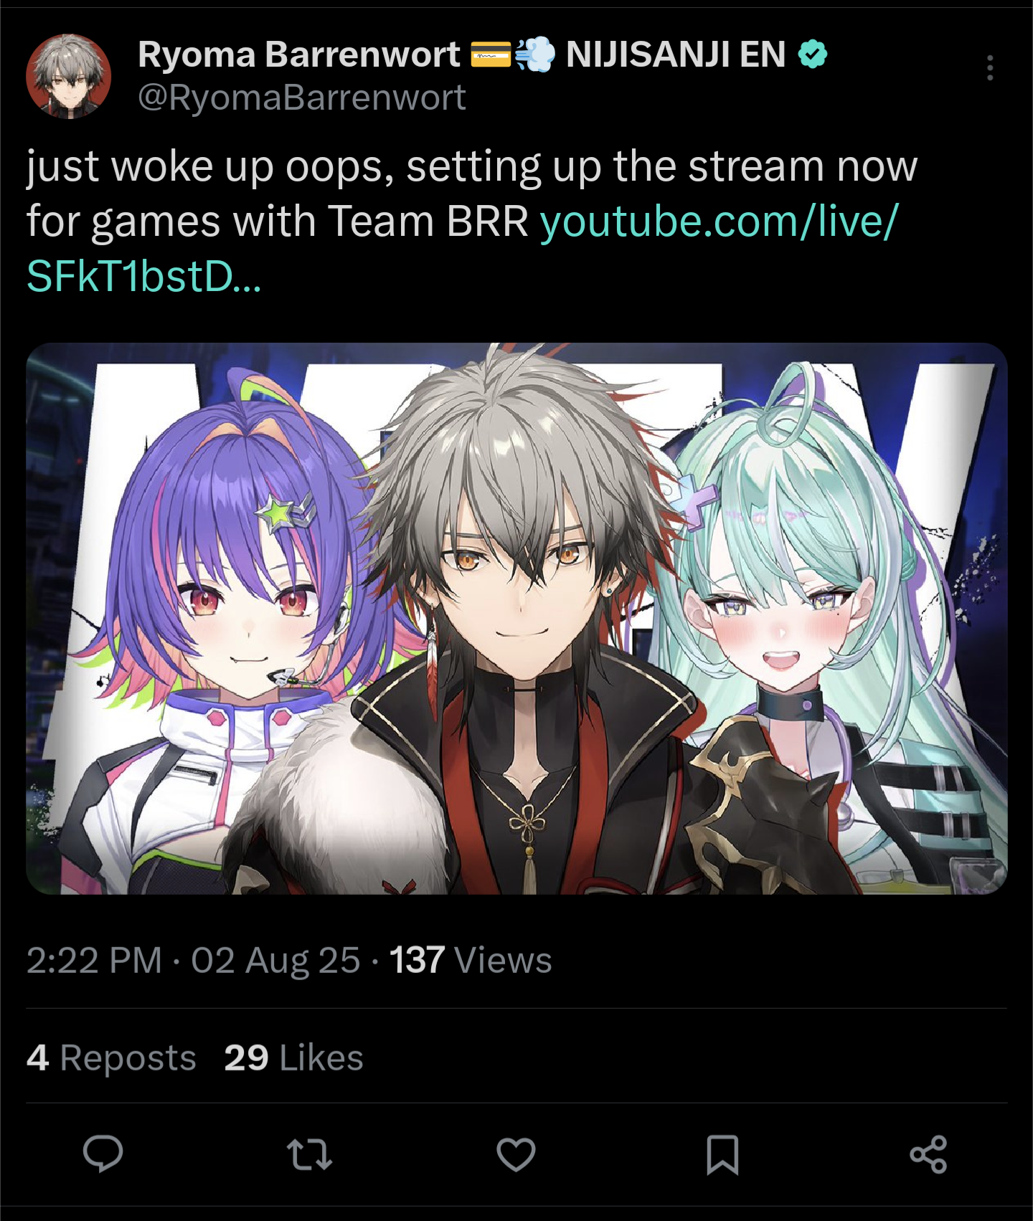Open the 137 Views analytics

click(x=471, y=960)
